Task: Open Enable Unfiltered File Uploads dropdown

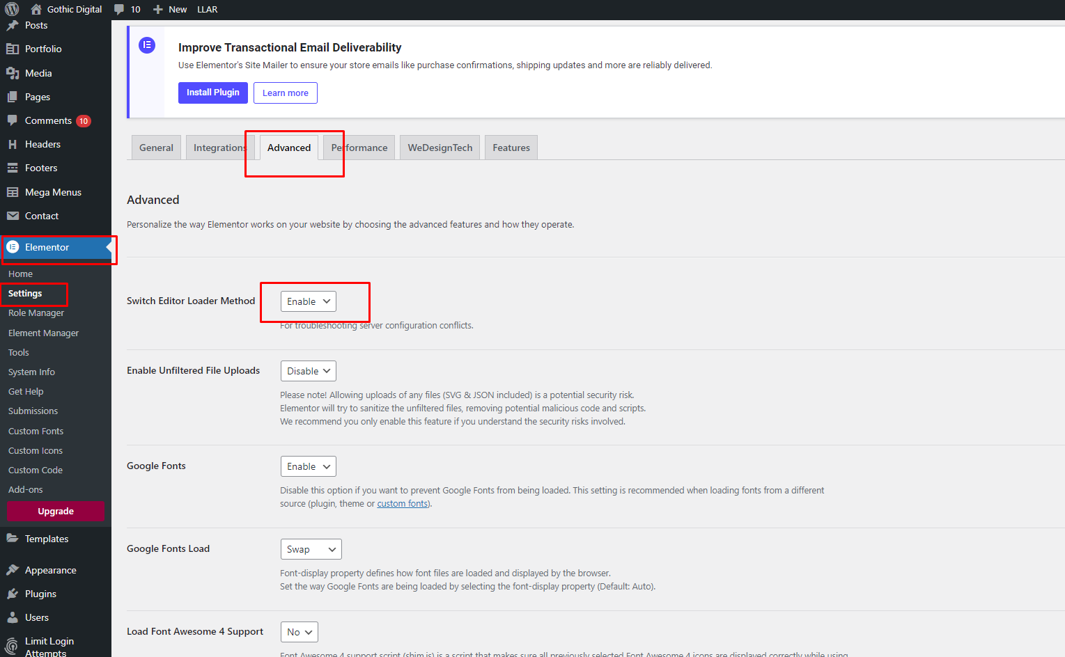Action: (309, 371)
